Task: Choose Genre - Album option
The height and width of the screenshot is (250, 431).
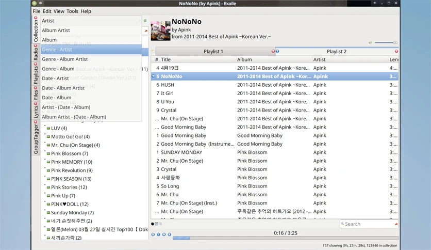Action: tap(91, 69)
